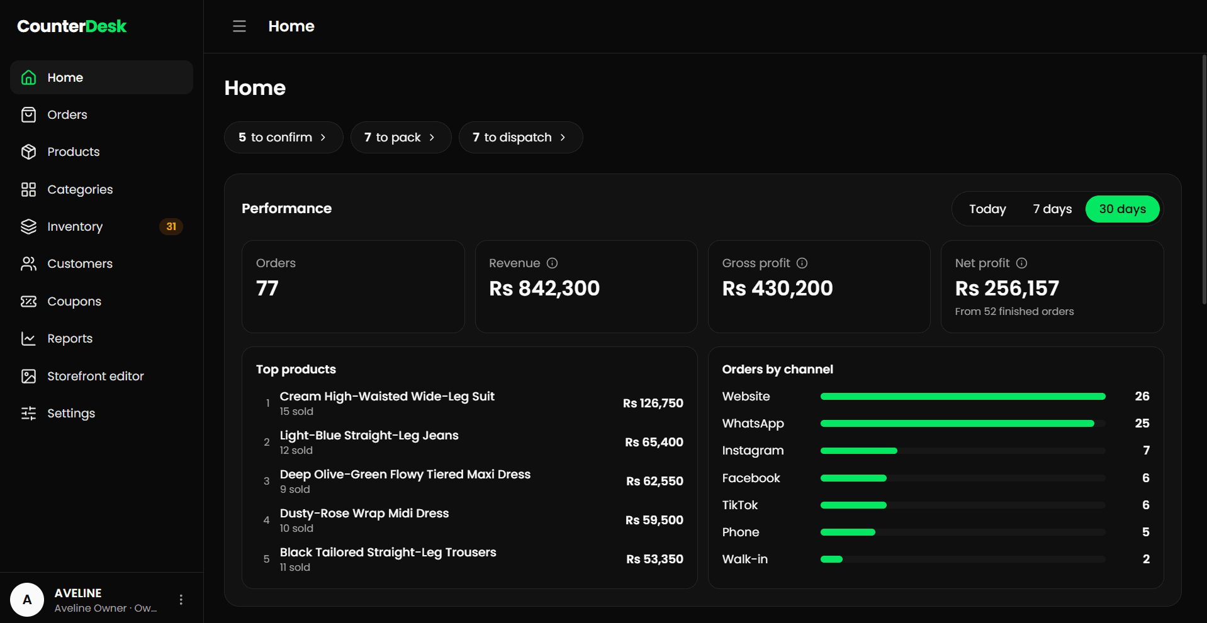This screenshot has height=623, width=1207.
Task: Select Cream High-Waisted Wide-Leg Suit product
Action: coord(469,403)
